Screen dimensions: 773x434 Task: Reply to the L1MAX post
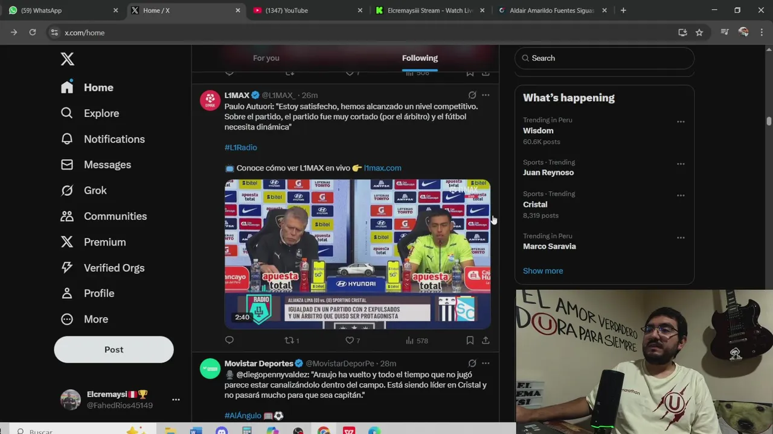pos(229,341)
